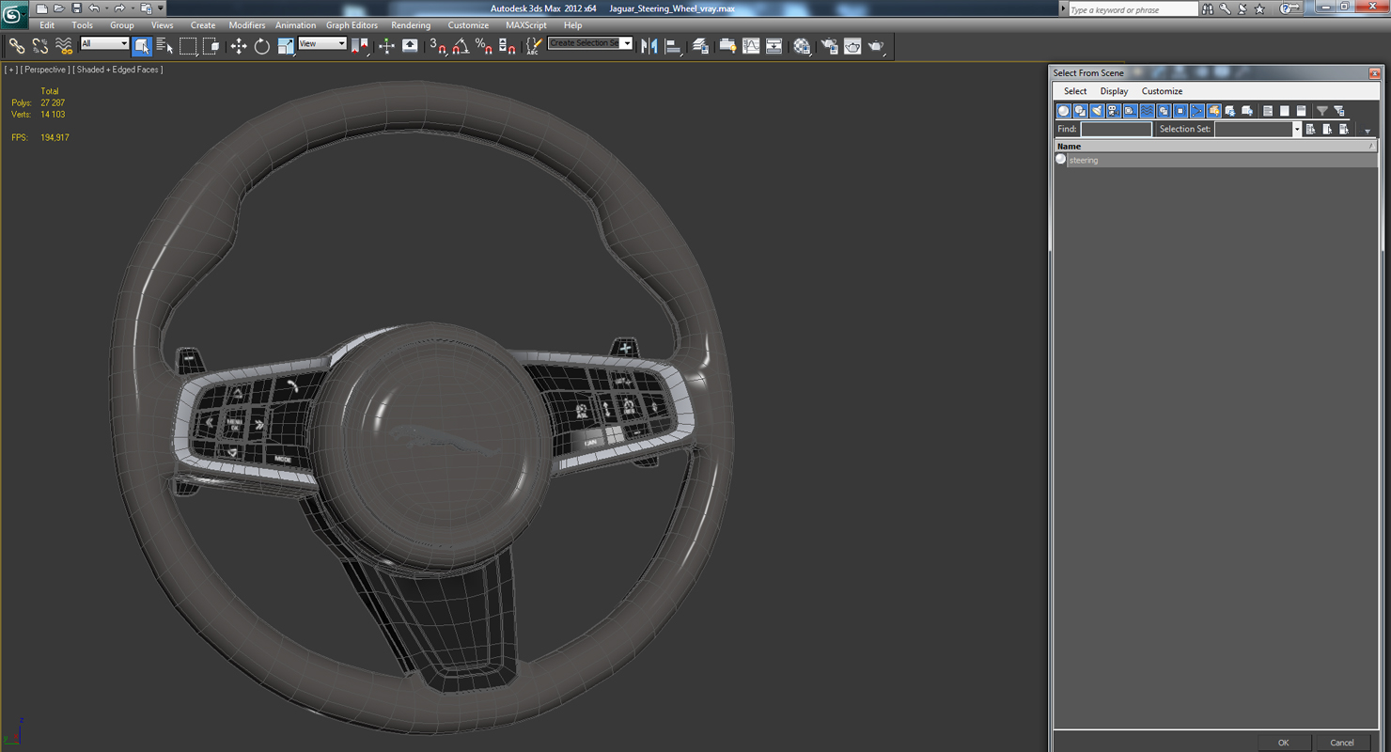This screenshot has width=1391, height=752.
Task: Open the Selection Set dropdown in dialog
Action: tap(1296, 130)
